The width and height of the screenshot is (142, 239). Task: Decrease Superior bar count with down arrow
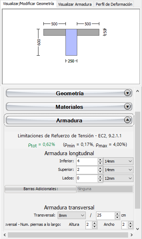point(100,172)
